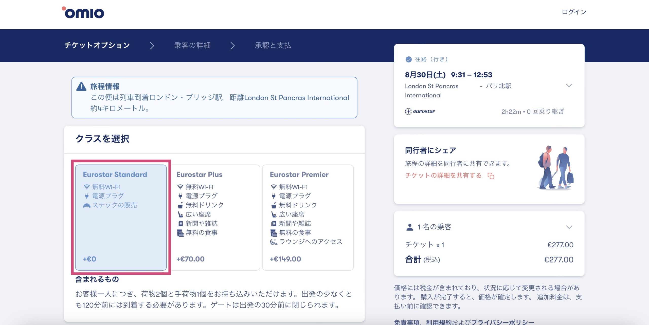The image size is (649, 325).
Task: Click the 8月30日(土) 9:31 – 12:53 text
Action: pyautogui.click(x=449, y=75)
